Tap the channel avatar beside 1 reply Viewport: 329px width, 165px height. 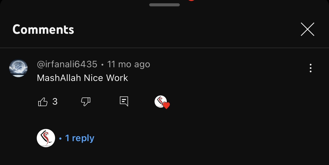point(46,138)
